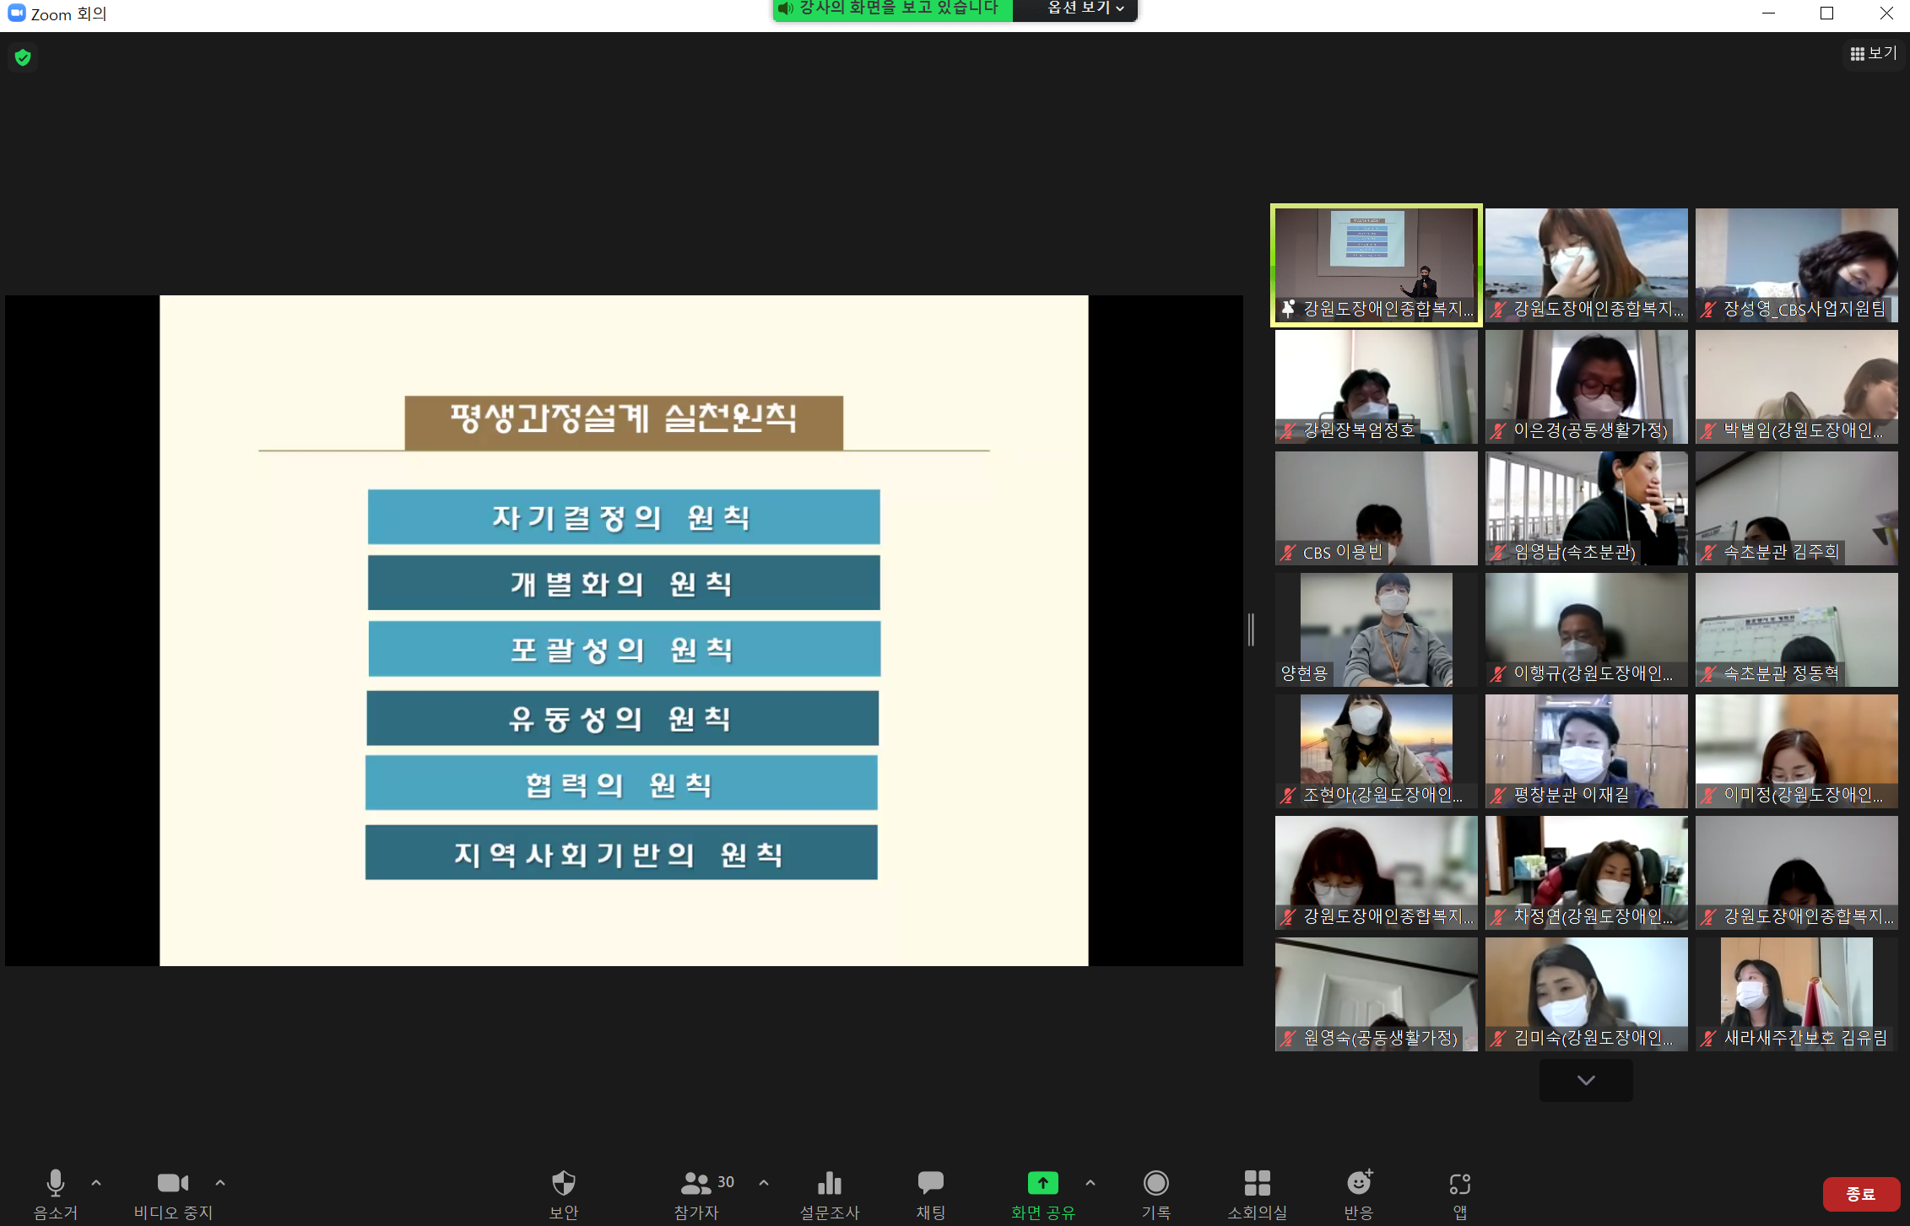Click the green speaker icon in share banner
The image size is (1910, 1226).
[x=786, y=8]
